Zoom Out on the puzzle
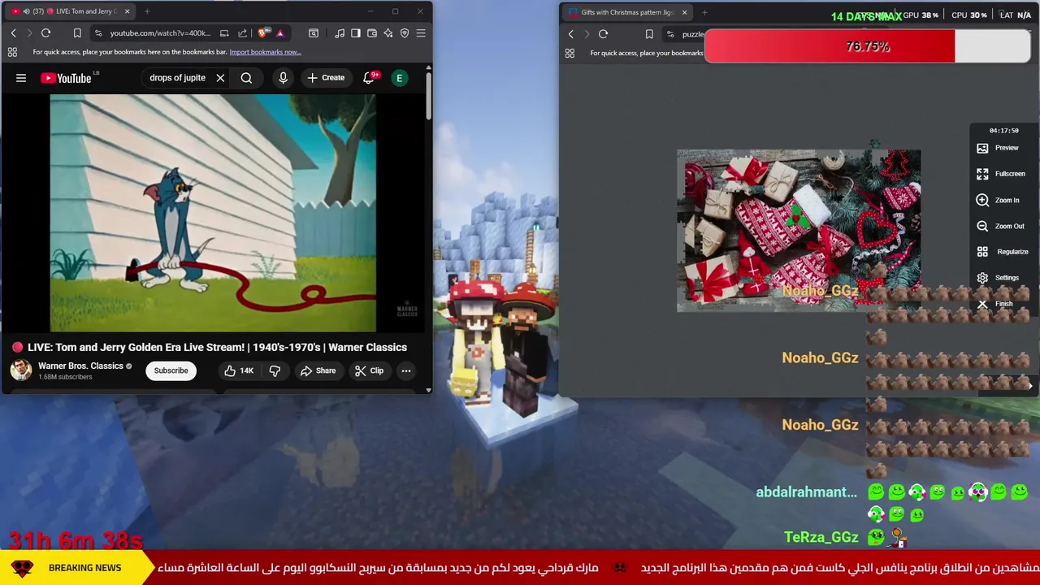 (x=1000, y=226)
